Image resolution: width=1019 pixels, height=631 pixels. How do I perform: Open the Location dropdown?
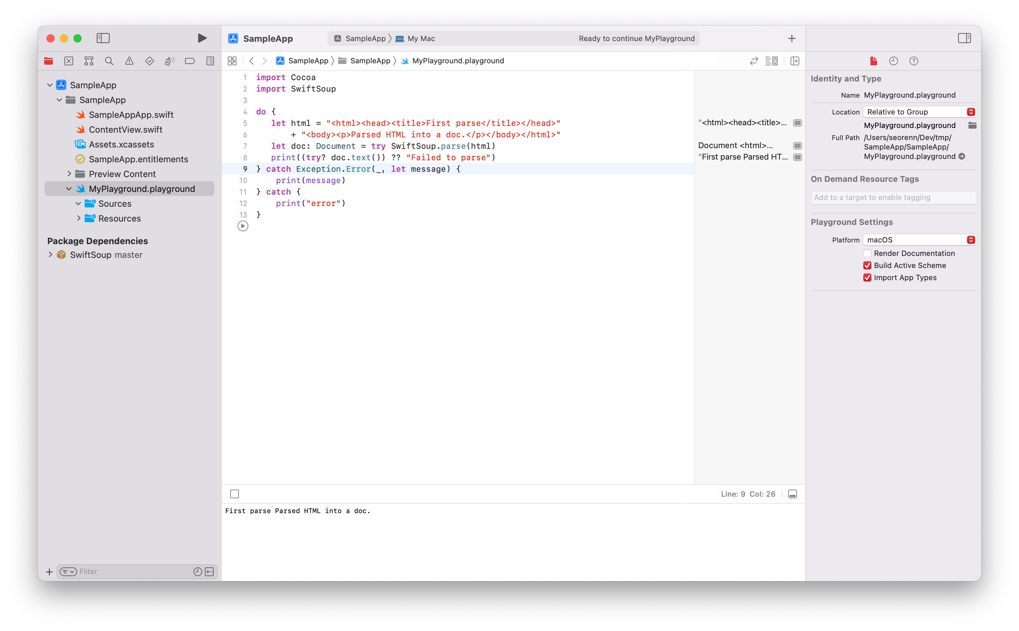[919, 112]
